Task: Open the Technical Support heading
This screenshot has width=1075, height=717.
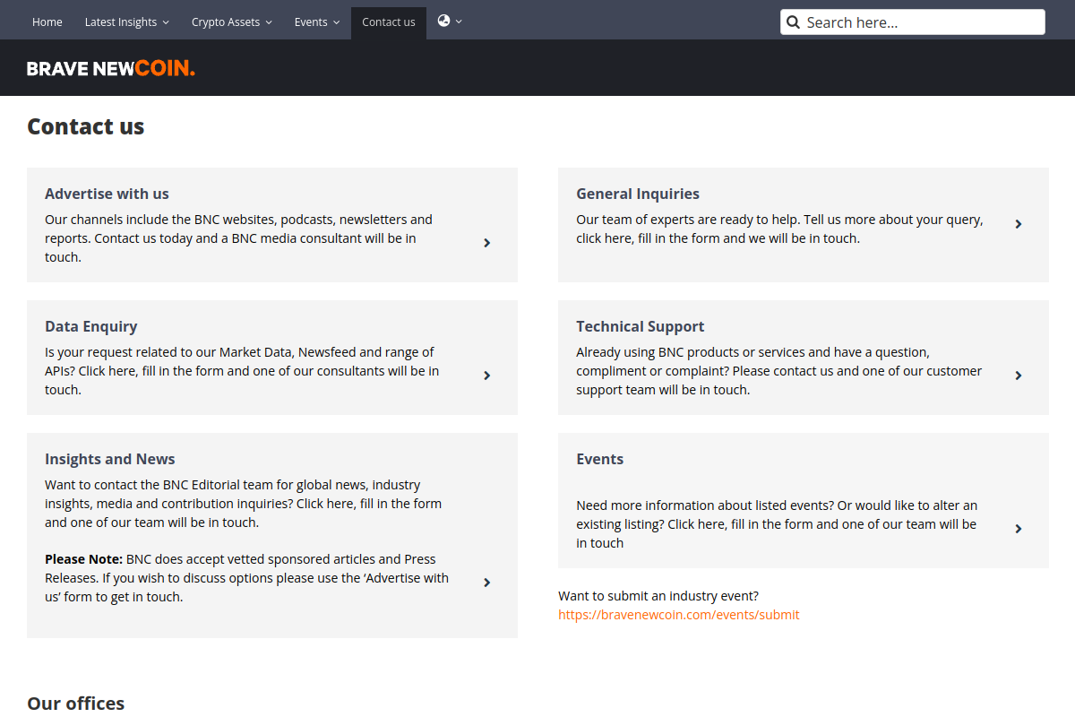Action: click(641, 326)
